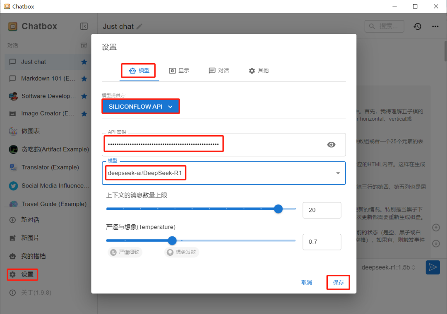Image resolution: width=447 pixels, height=314 pixels.
Task: Toggle the star on Just chat
Action: tap(84, 62)
